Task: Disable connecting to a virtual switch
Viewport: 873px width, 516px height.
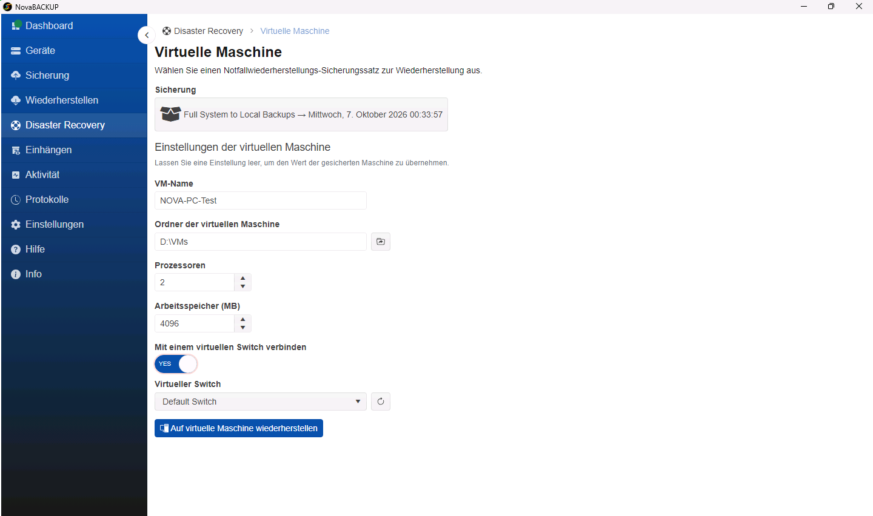Action: click(176, 364)
